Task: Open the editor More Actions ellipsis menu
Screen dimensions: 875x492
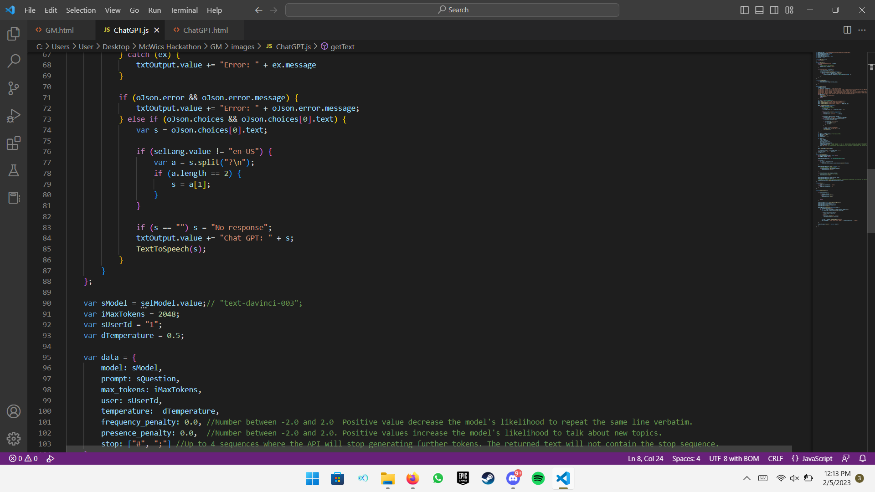Action: (862, 30)
